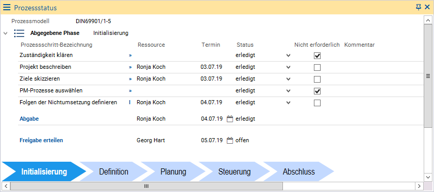
Task: Click the Kommentar column header
Action: [360, 45]
